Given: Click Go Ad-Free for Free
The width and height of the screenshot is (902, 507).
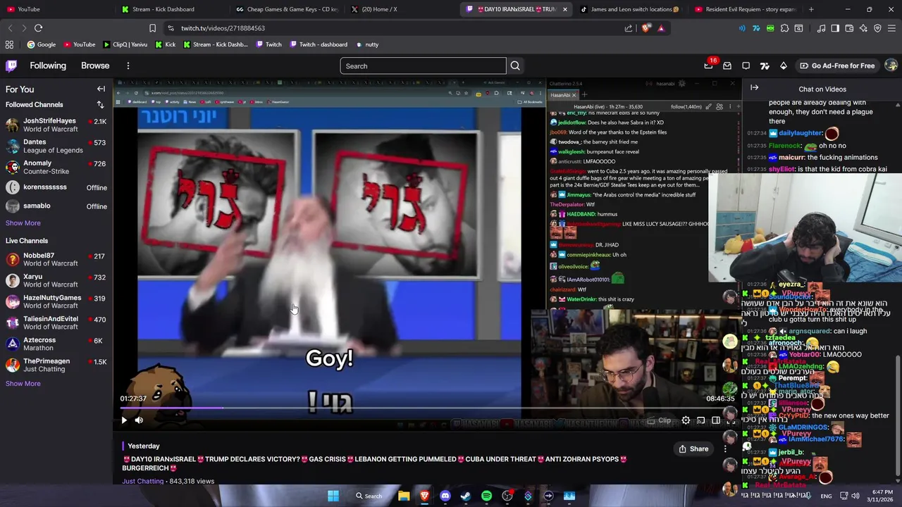Looking at the screenshot, I should [x=837, y=65].
